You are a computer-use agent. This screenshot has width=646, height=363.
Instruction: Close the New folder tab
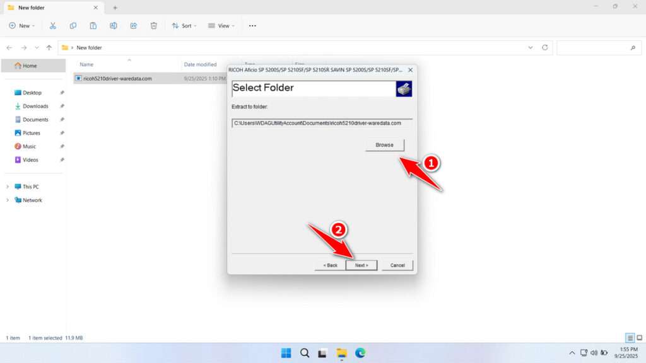point(96,8)
